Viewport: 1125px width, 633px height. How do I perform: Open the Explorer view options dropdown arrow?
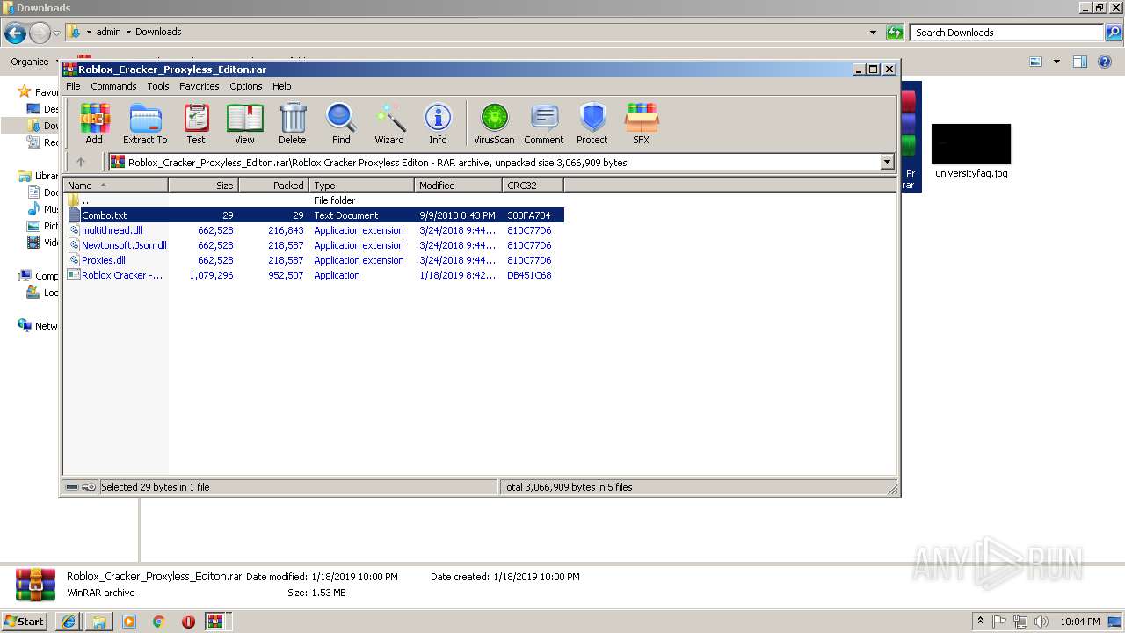tap(1056, 62)
